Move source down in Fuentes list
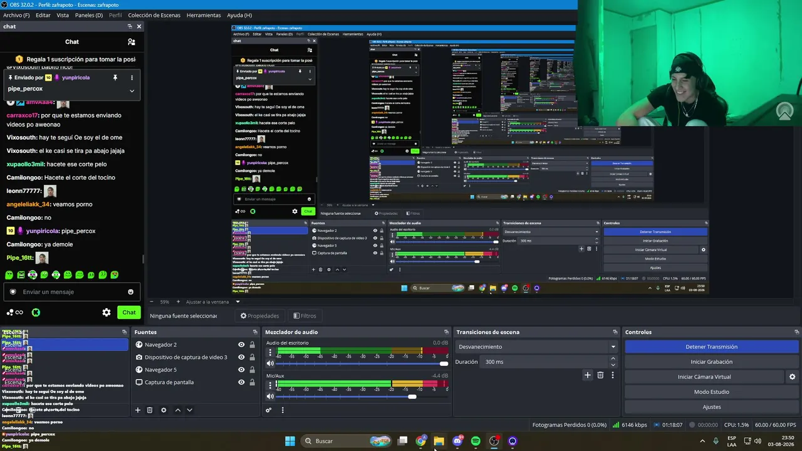The image size is (802, 451). click(189, 410)
